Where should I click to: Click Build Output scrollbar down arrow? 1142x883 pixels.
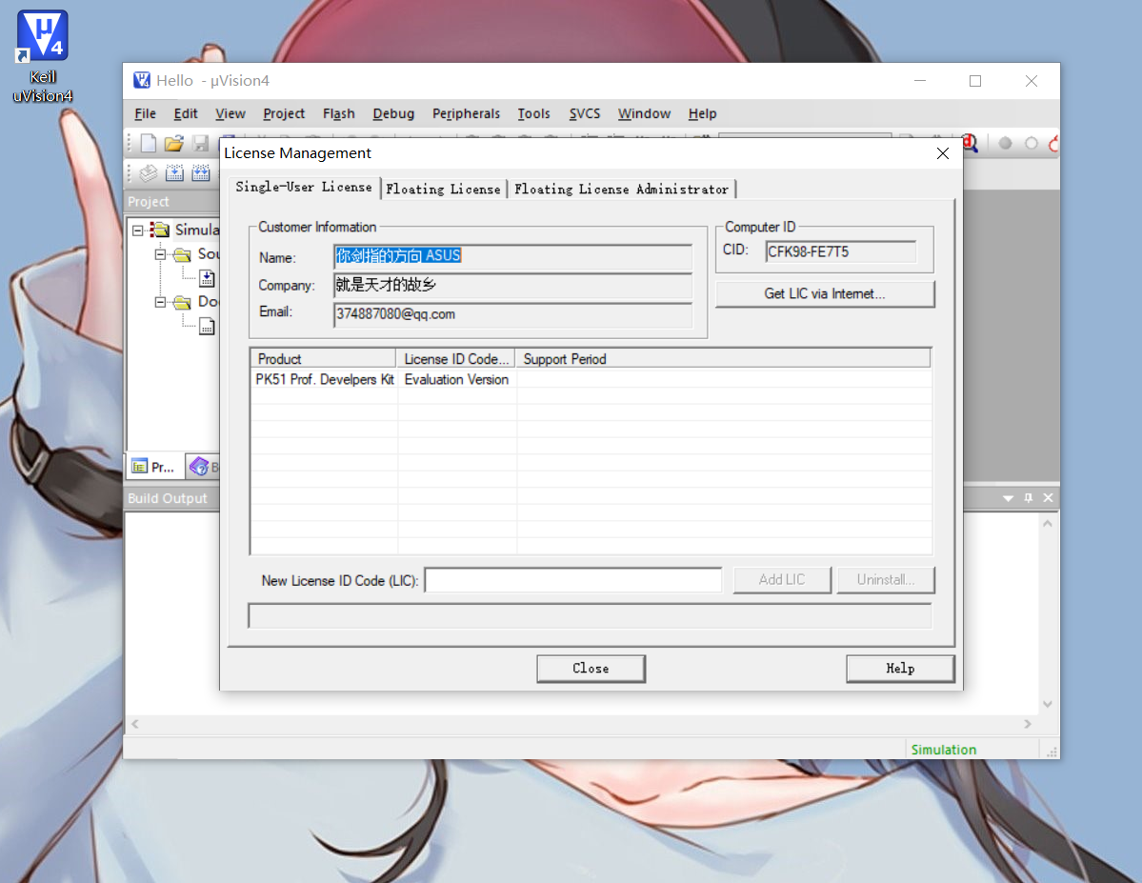[1048, 704]
